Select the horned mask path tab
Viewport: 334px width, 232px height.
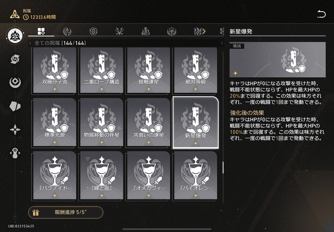point(119,31)
